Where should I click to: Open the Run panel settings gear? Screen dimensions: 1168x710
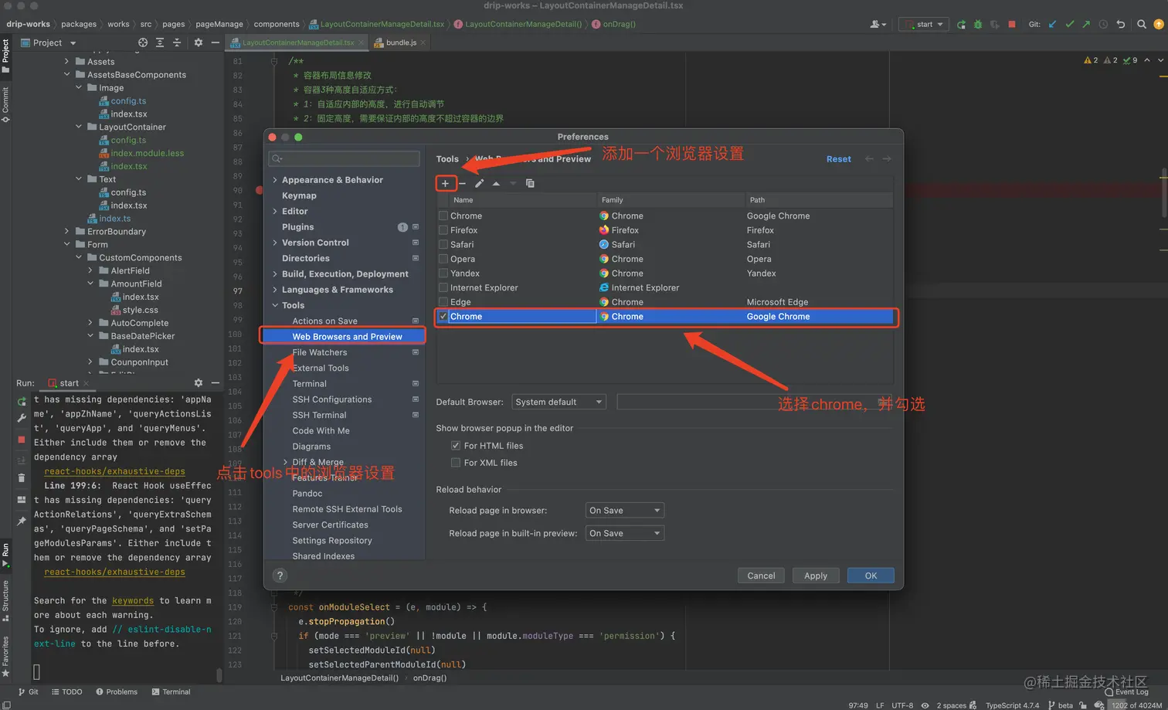[x=199, y=382]
